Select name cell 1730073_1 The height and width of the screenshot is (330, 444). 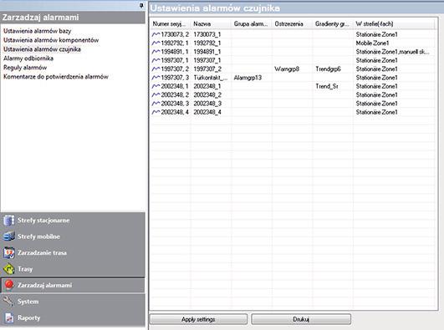(x=207, y=34)
